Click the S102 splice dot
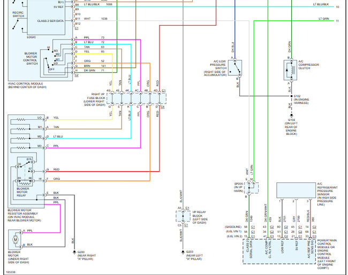Image resolution: width=348 pixels, height=275 pixels. (291, 96)
